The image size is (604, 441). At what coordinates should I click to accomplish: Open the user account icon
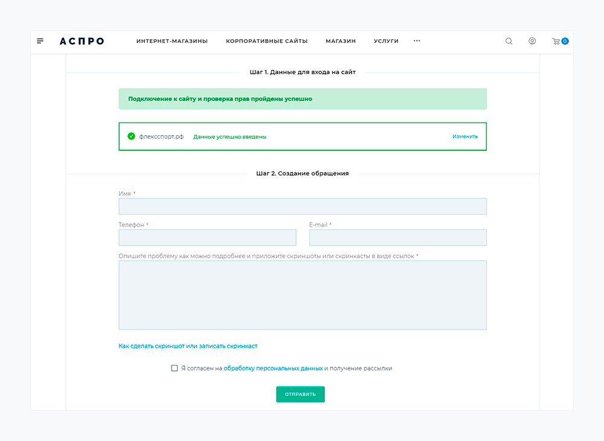[532, 41]
